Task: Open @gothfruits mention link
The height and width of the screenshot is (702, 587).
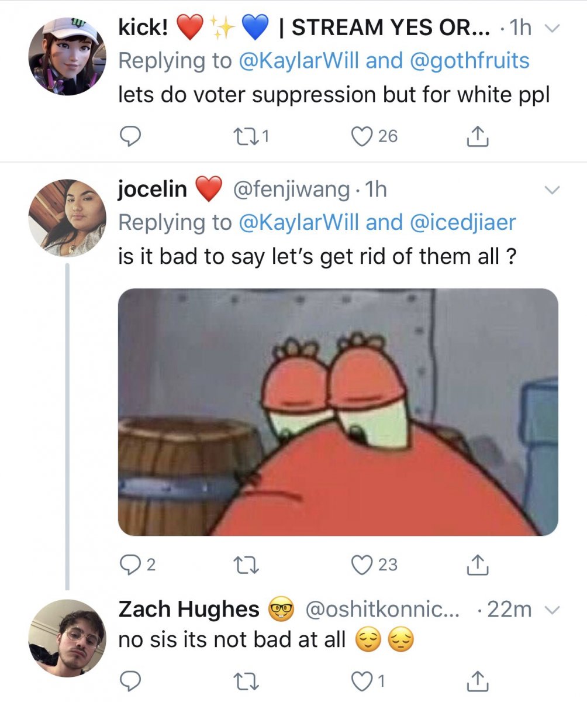Action: point(471,61)
